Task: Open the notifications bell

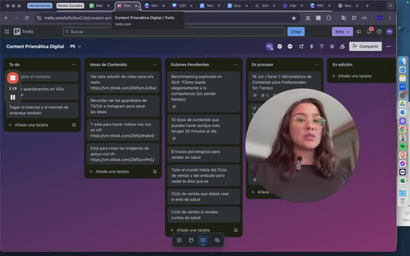Action: point(369,32)
